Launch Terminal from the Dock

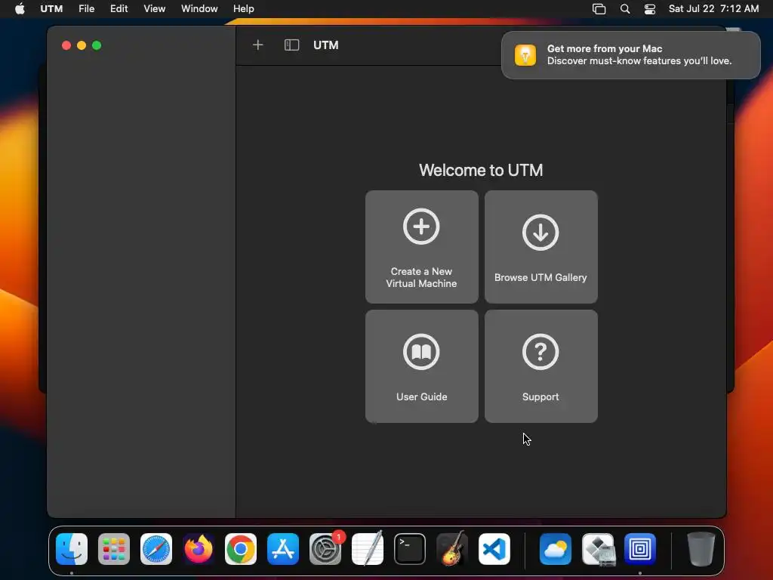click(x=410, y=549)
